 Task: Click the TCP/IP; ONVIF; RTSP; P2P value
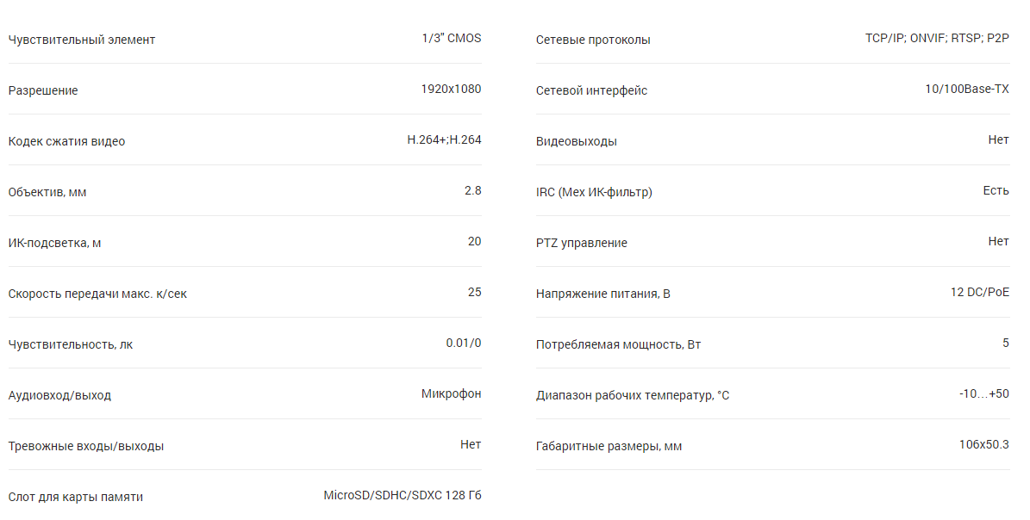937,38
